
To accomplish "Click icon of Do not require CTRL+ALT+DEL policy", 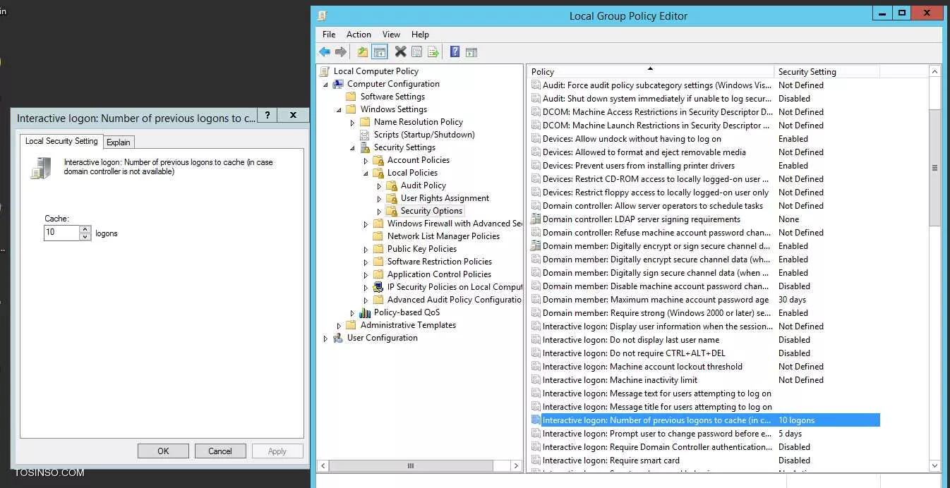I will tap(536, 353).
